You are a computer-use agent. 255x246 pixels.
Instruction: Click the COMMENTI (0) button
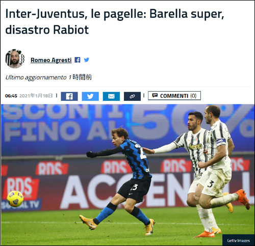[174, 96]
